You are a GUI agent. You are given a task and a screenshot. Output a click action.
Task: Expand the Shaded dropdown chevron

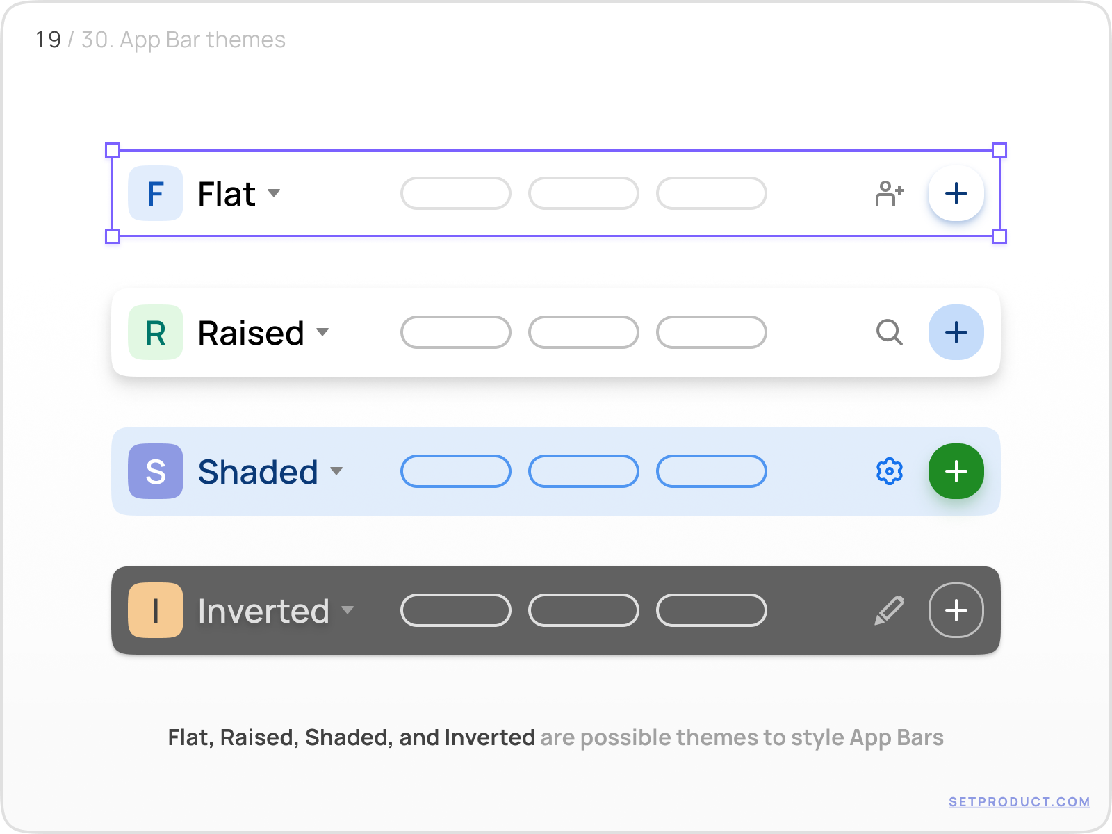pyautogui.click(x=338, y=473)
